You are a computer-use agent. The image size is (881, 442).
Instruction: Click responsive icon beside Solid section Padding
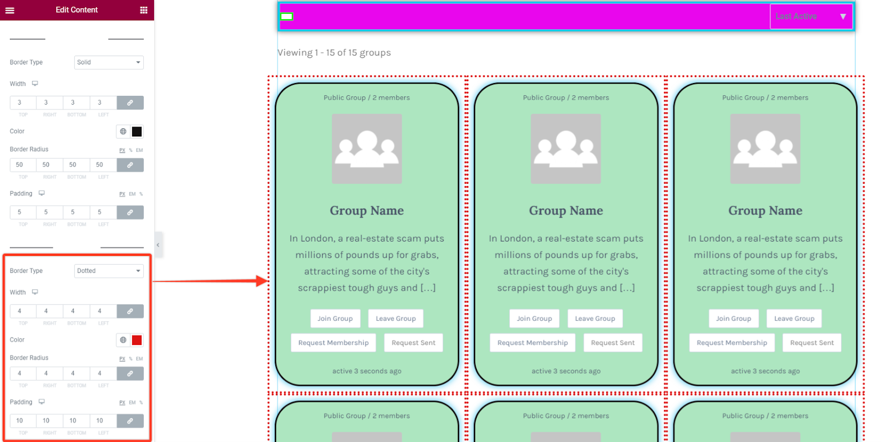(x=42, y=193)
